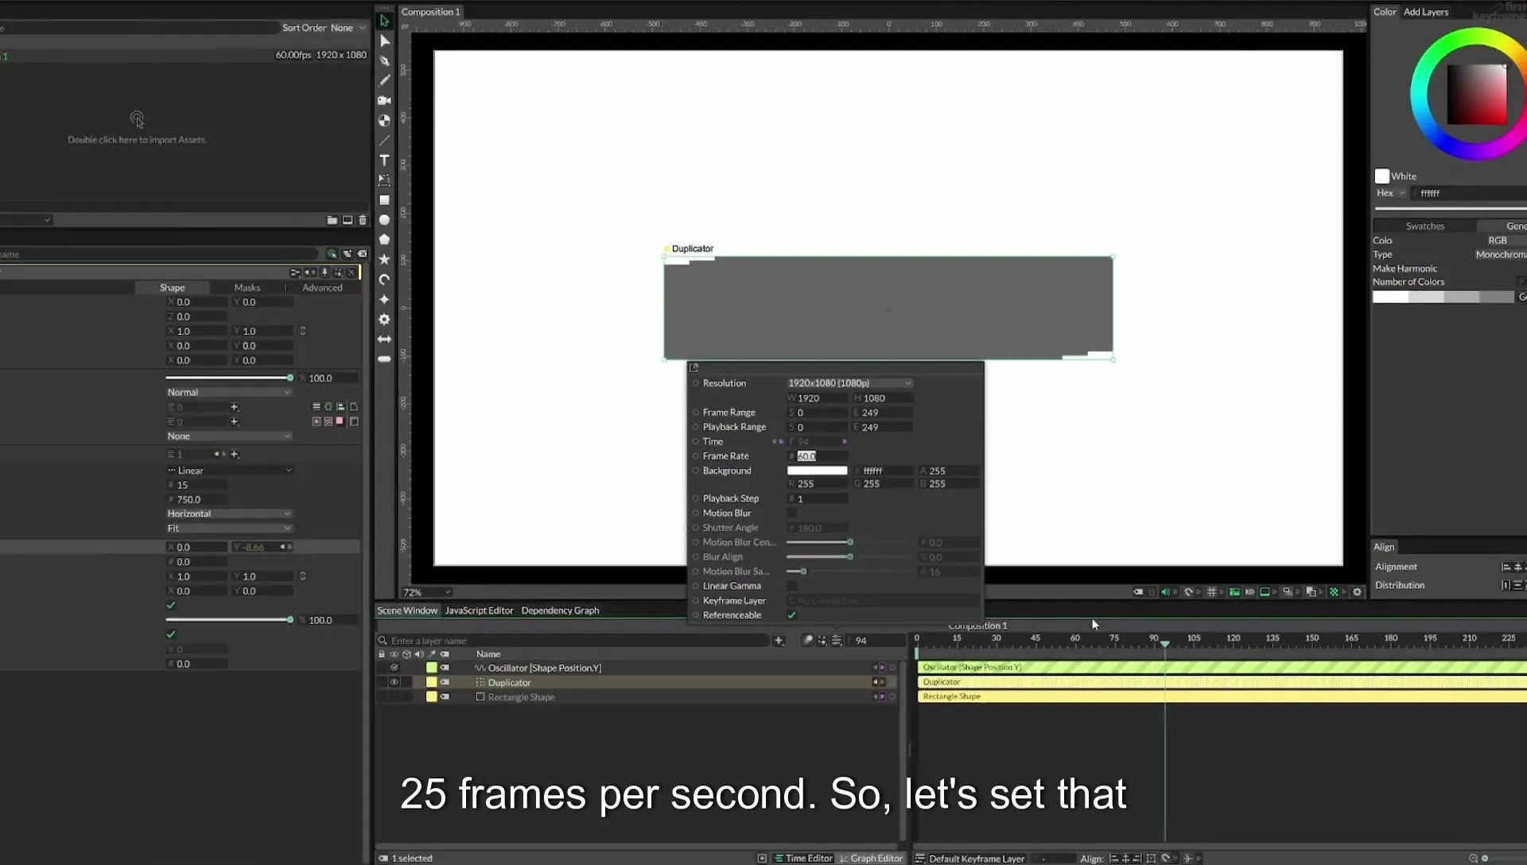Click the Frame Rate input field
The image size is (1527, 865).
pyautogui.click(x=818, y=456)
